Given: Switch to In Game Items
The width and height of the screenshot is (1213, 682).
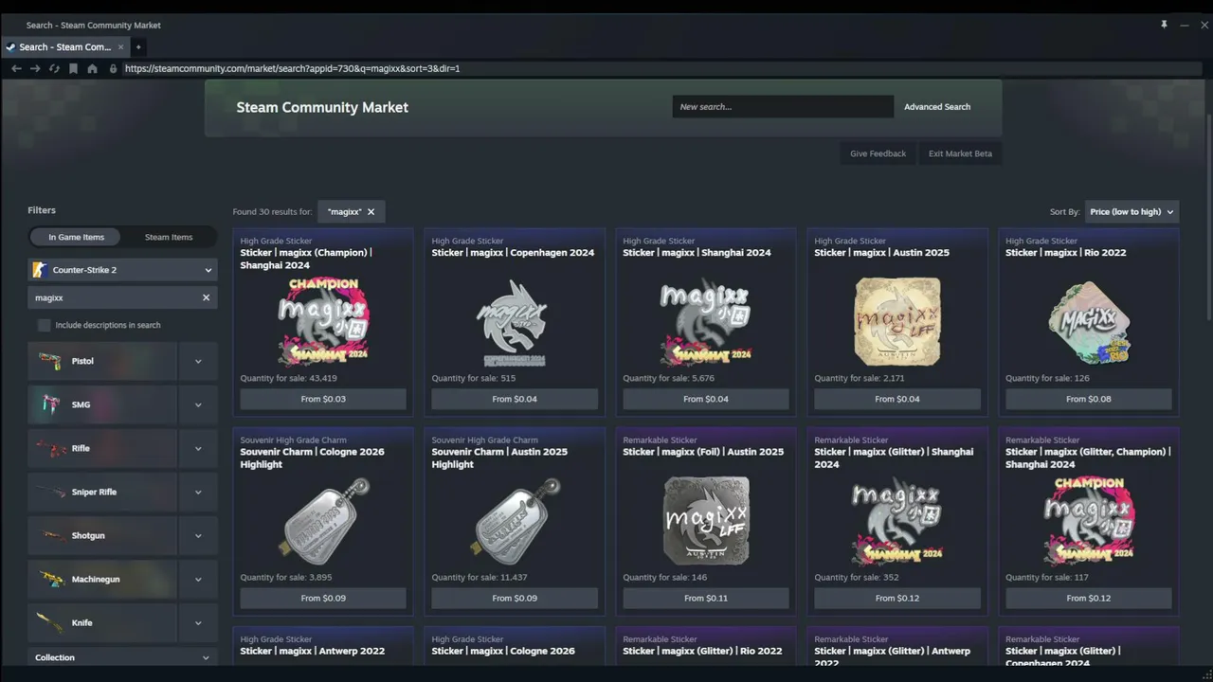Looking at the screenshot, I should coord(77,237).
